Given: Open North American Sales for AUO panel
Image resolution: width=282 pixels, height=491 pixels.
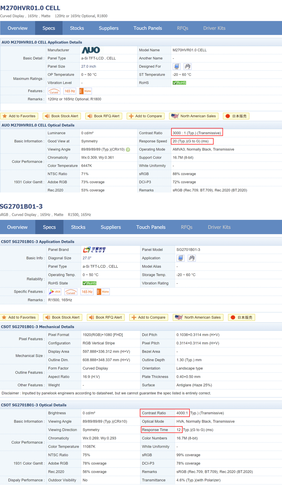Looking at the screenshot, I should [194, 116].
